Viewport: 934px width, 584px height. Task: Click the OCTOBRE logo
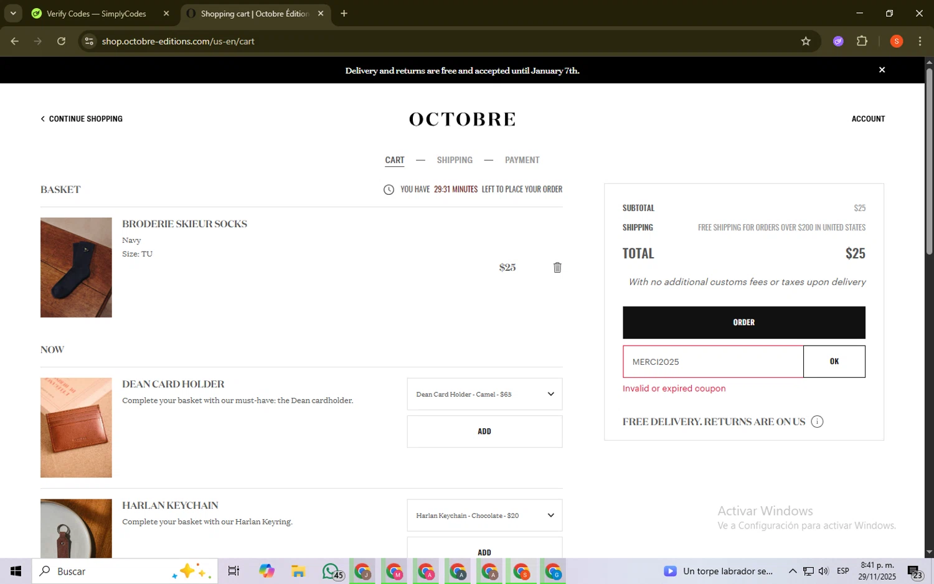pyautogui.click(x=462, y=119)
